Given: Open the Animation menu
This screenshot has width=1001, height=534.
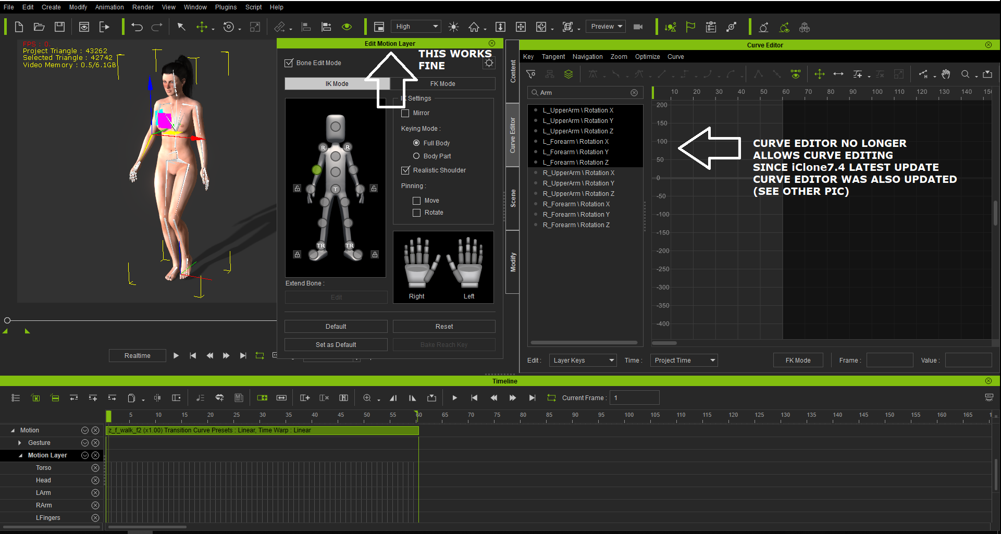Looking at the screenshot, I should pos(109,7).
